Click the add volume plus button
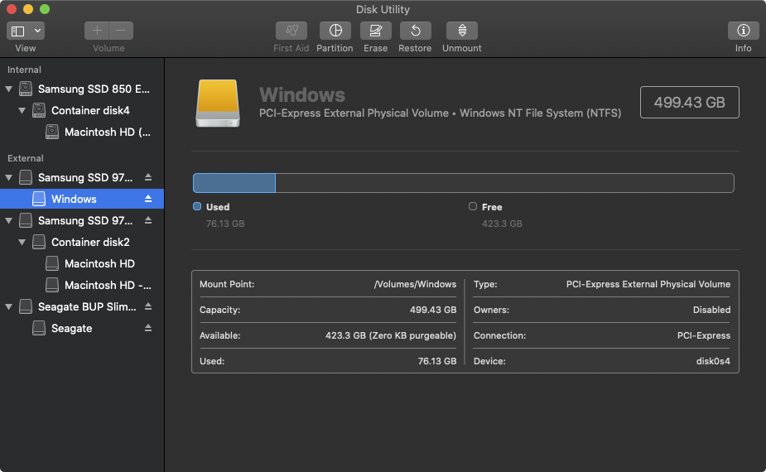The width and height of the screenshot is (766, 472). (x=97, y=31)
